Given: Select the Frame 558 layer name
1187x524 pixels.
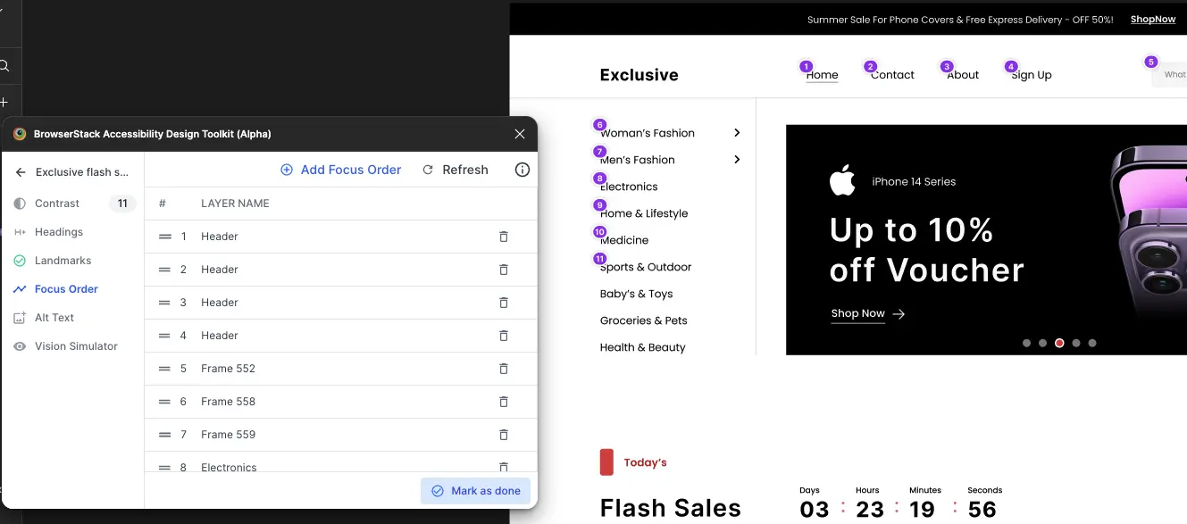Looking at the screenshot, I should tap(228, 402).
